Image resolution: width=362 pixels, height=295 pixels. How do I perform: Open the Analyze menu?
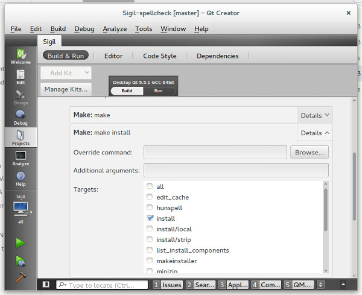(x=115, y=28)
